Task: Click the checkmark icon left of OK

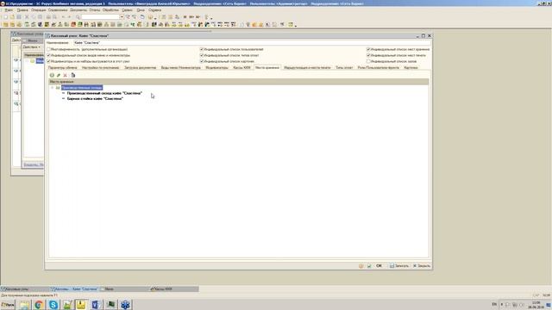Action: click(x=369, y=266)
